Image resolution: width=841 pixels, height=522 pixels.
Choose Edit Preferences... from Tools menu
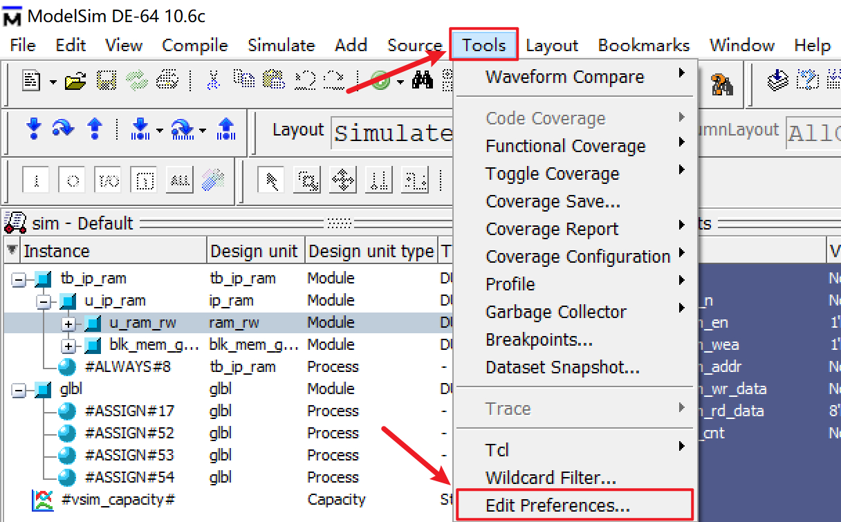(x=574, y=505)
